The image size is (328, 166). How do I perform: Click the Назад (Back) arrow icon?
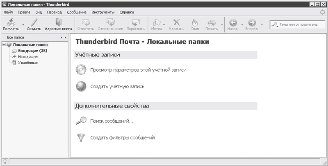(x=232, y=23)
